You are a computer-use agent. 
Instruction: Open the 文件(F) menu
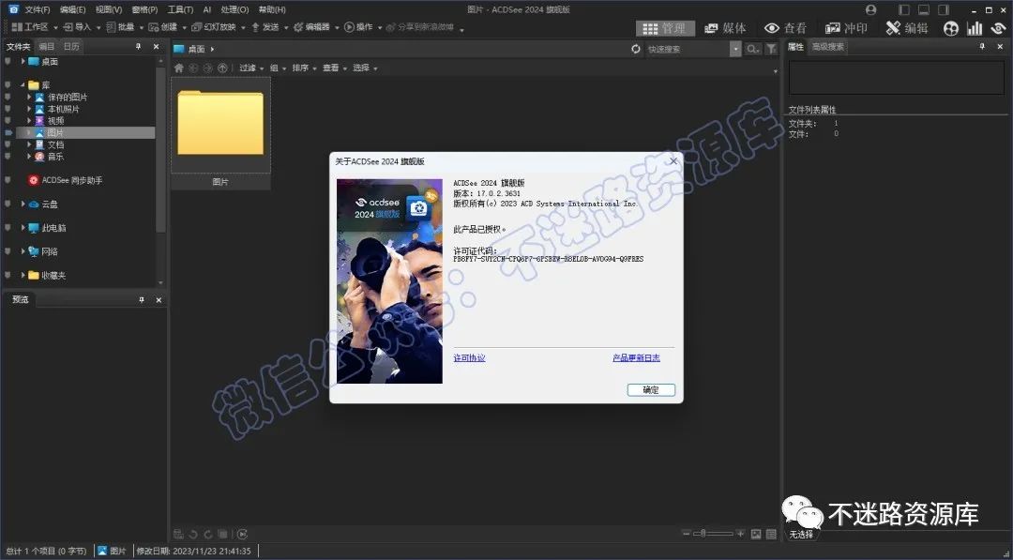38,9
